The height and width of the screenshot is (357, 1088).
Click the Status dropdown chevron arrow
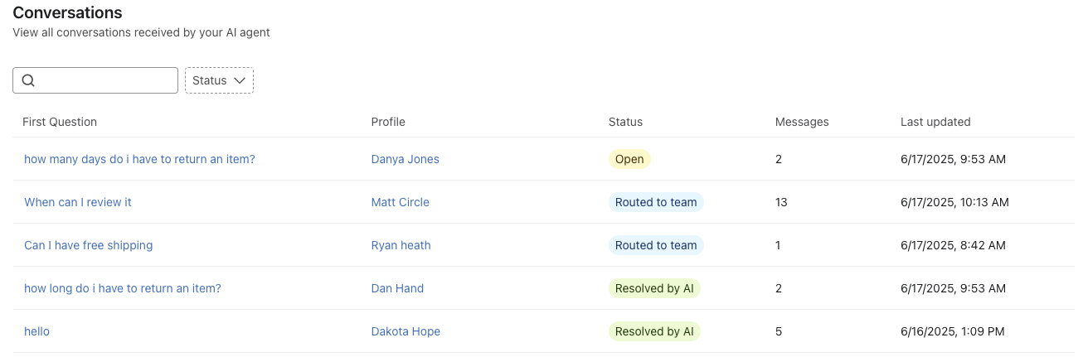pyautogui.click(x=240, y=80)
